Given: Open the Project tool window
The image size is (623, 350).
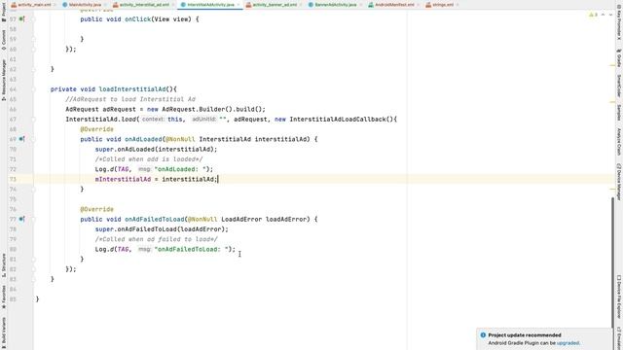Looking at the screenshot, I should click(x=4, y=12).
